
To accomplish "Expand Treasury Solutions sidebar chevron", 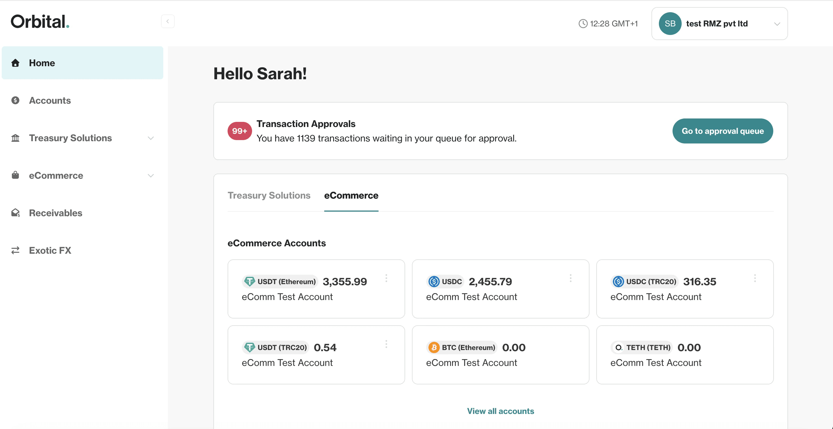I will [x=151, y=138].
